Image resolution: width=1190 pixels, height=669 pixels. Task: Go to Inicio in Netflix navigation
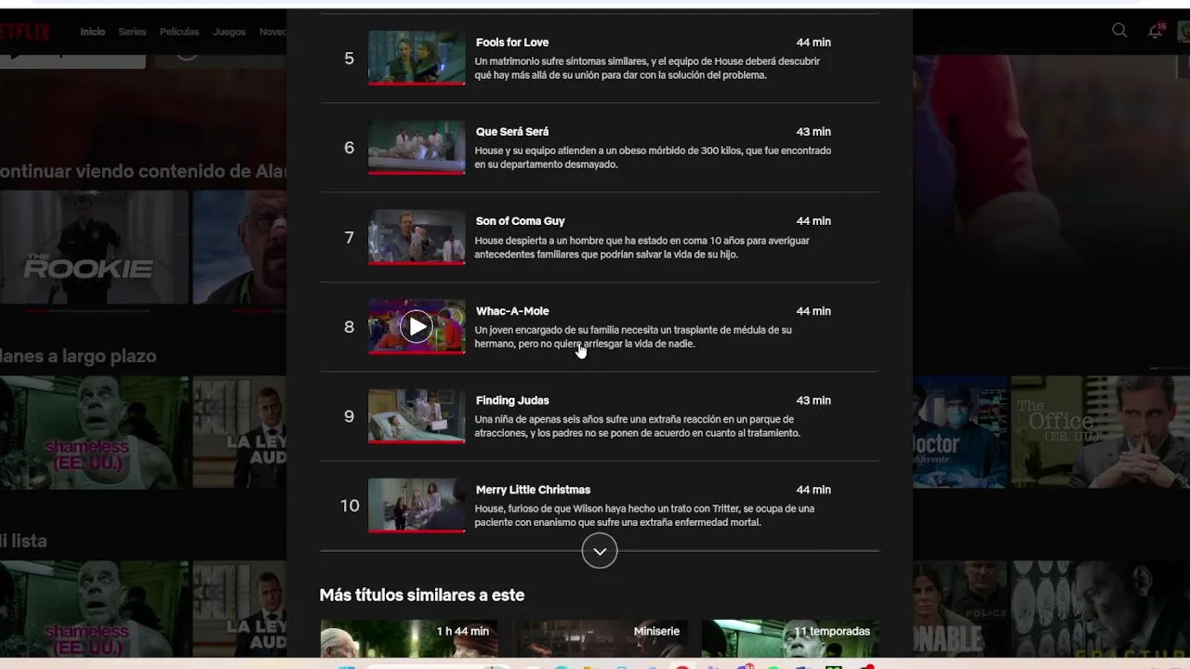(92, 32)
